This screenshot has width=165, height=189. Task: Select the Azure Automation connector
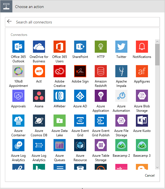click(x=121, y=96)
